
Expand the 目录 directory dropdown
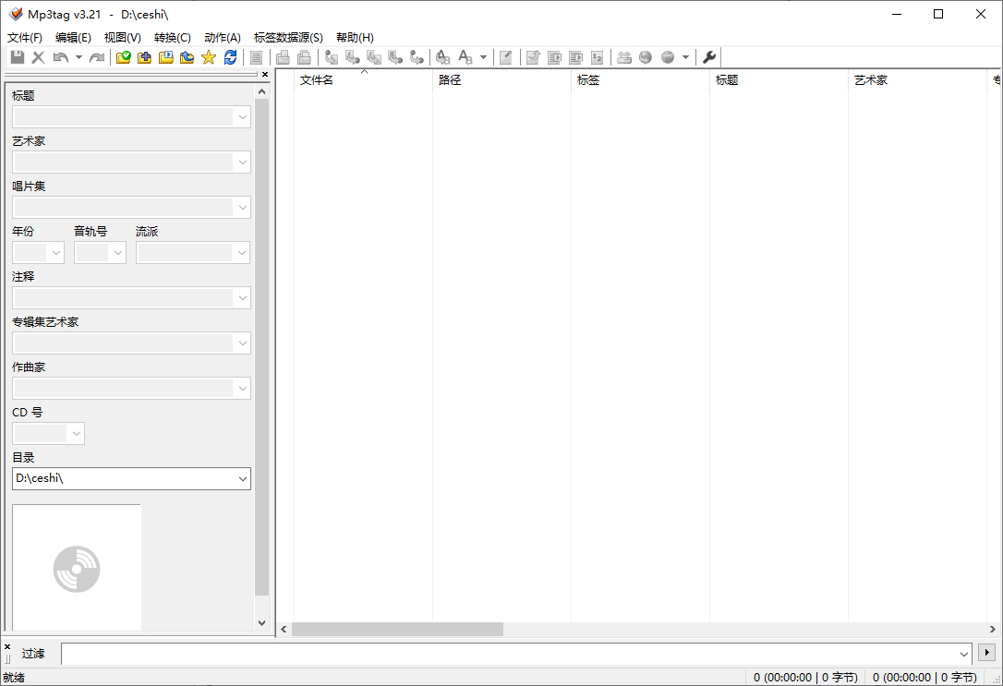[242, 479]
